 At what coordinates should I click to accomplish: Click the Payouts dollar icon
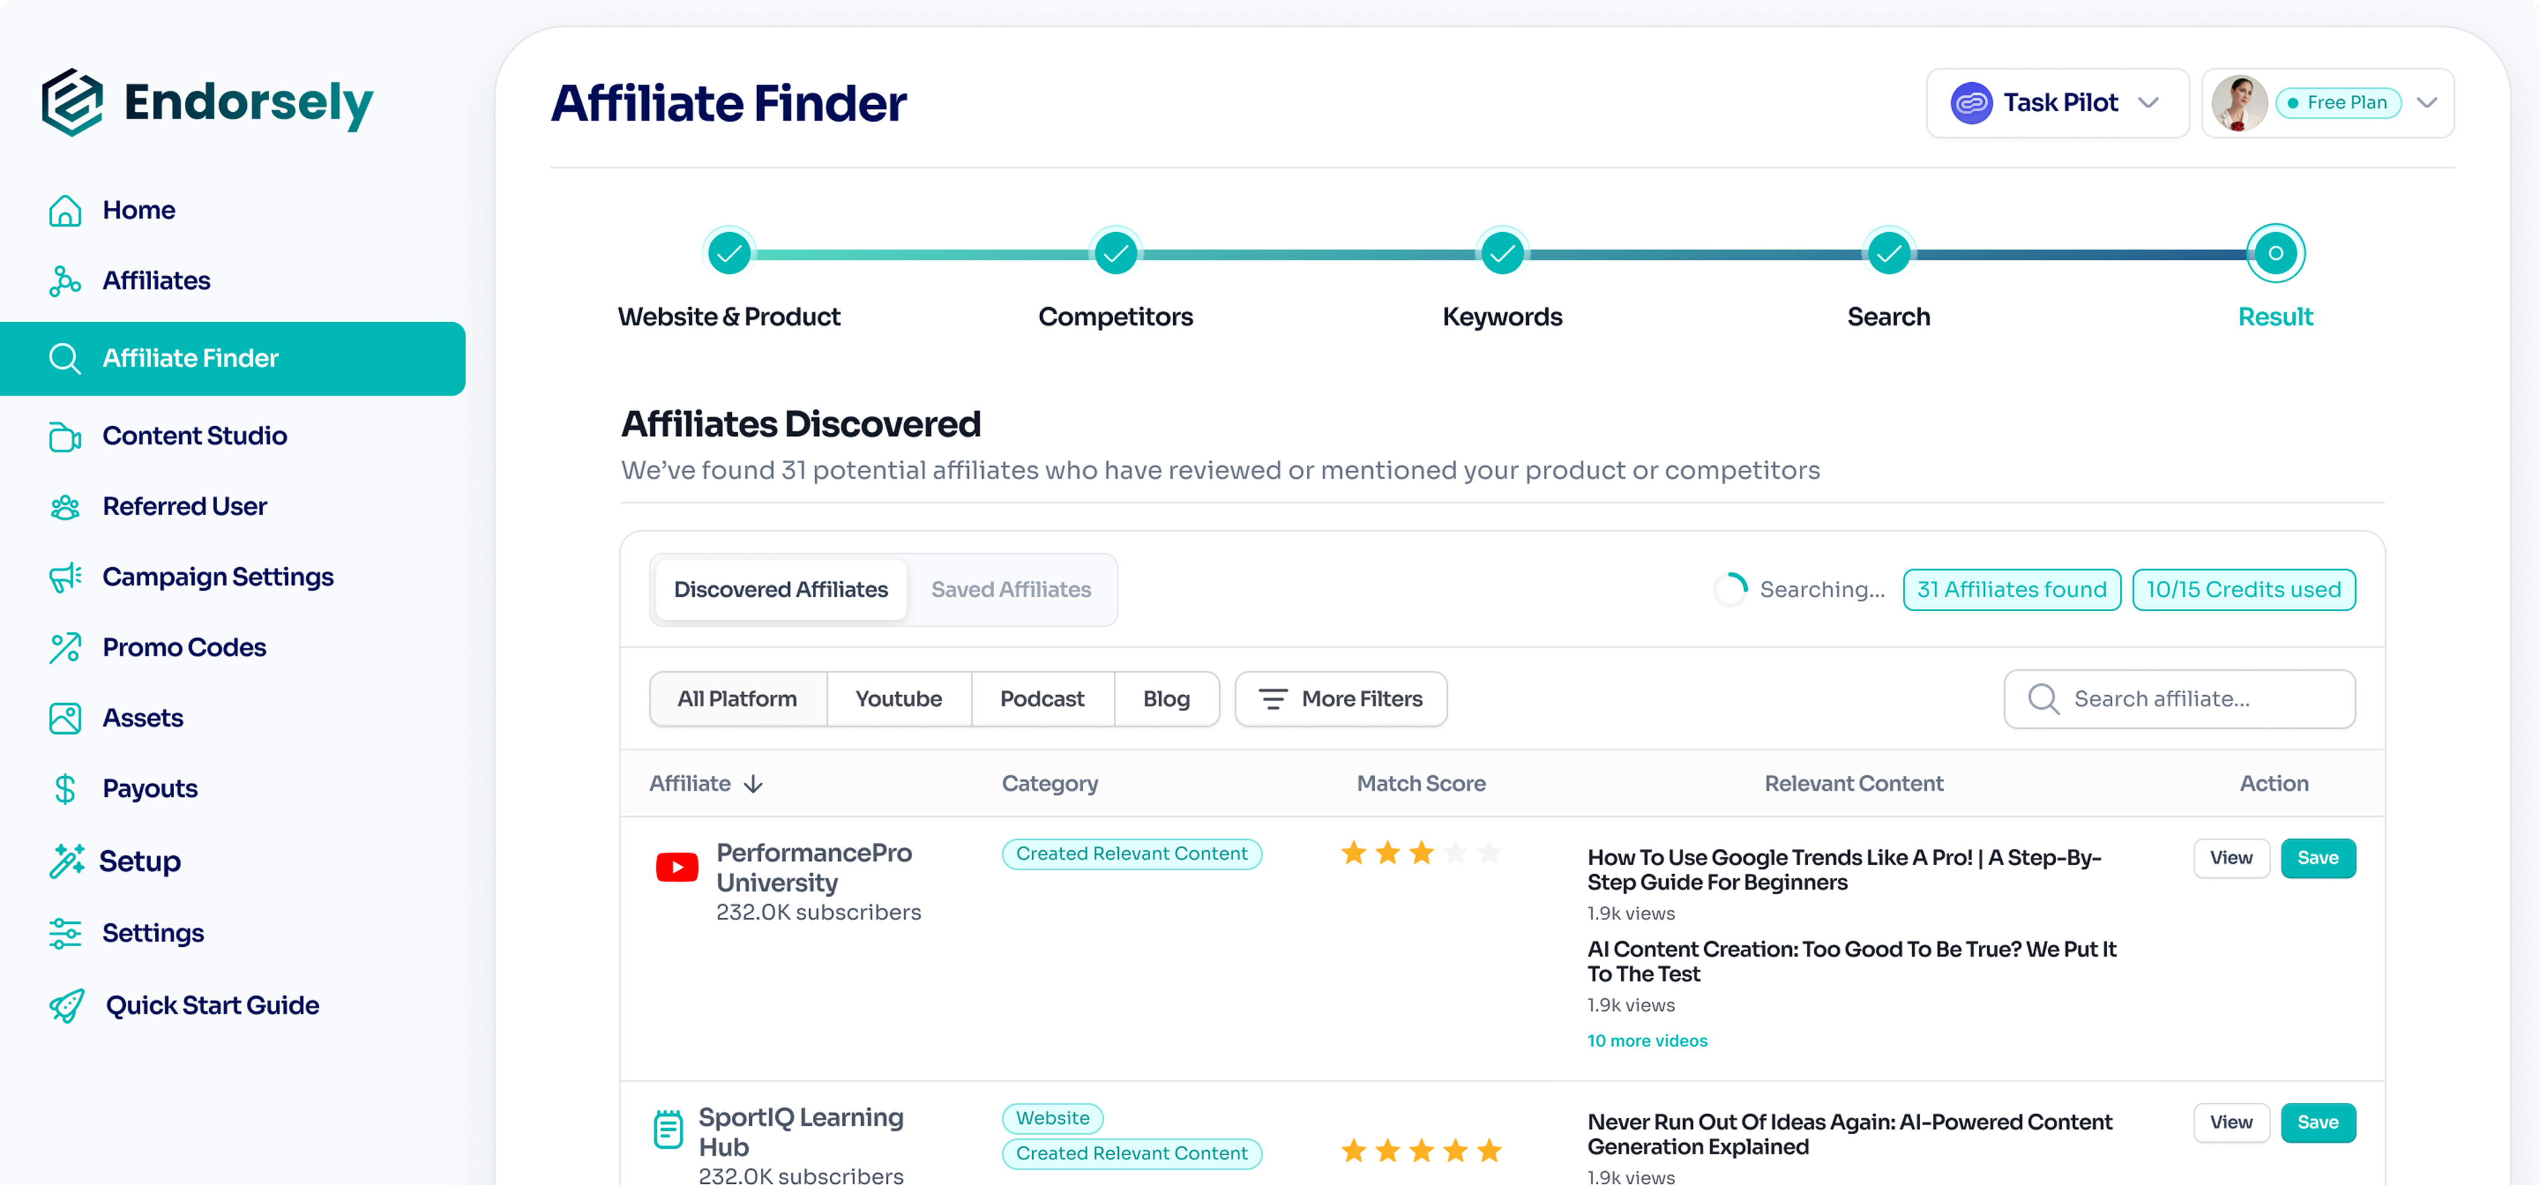pyautogui.click(x=65, y=788)
